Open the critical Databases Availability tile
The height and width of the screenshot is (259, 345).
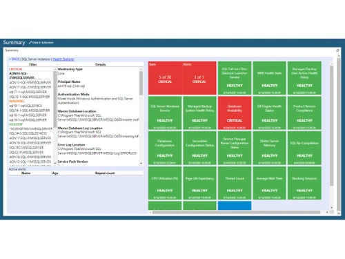click(x=235, y=113)
